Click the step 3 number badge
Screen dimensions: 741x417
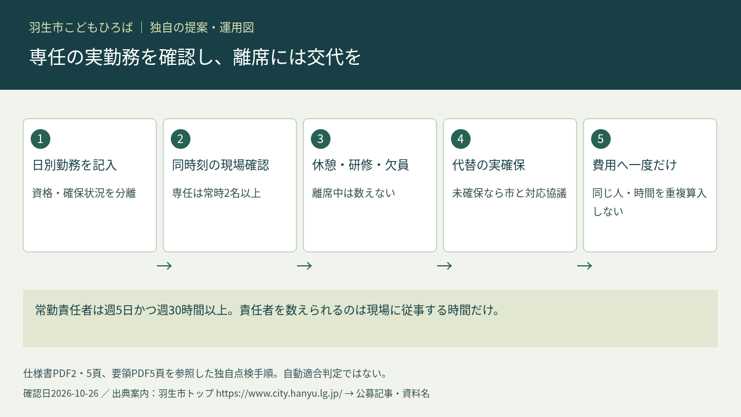[321, 139]
